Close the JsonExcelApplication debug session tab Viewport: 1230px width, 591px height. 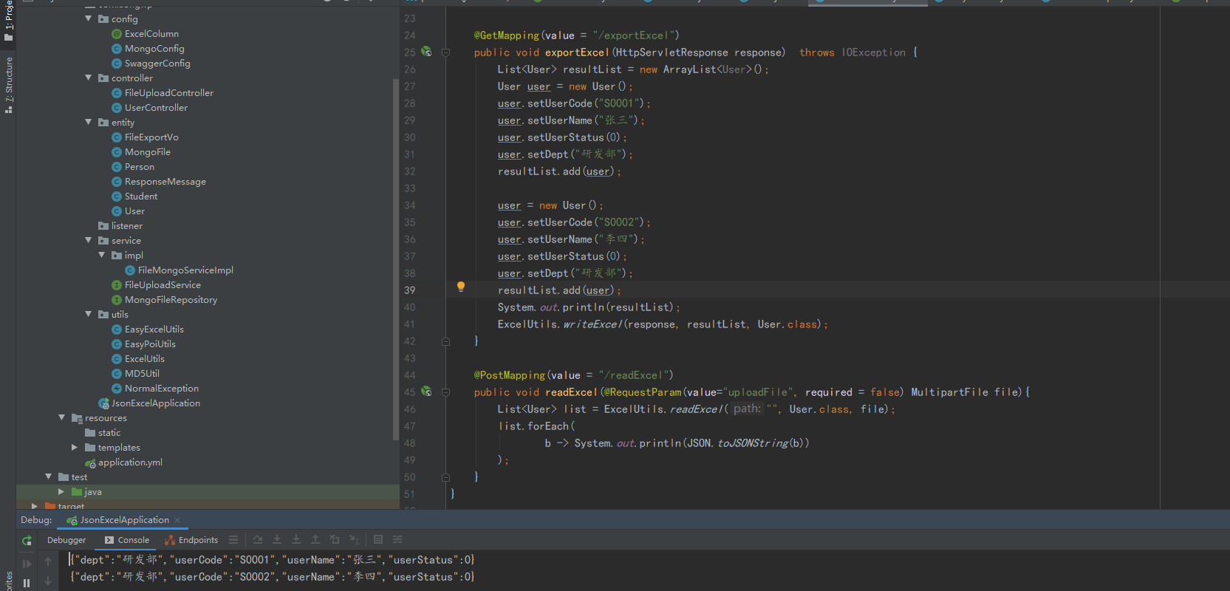tap(177, 520)
